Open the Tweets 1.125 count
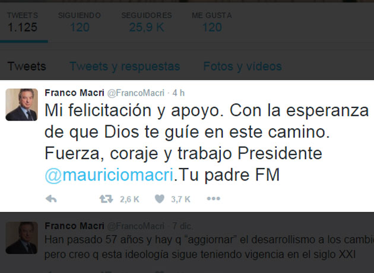 click(x=23, y=23)
